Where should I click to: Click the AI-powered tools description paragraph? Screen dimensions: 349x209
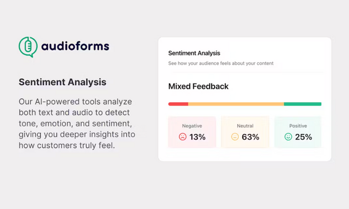click(77, 124)
